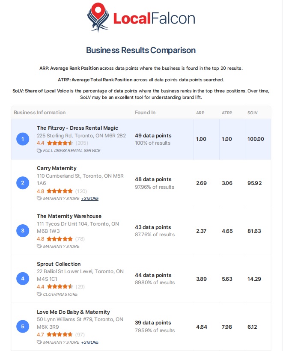Expand +3 MORE categories for Love Me Do

click(90, 342)
